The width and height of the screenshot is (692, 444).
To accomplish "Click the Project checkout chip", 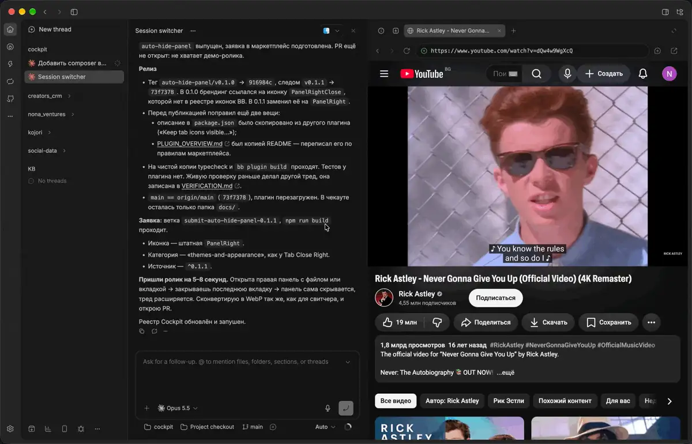I will coord(207,427).
